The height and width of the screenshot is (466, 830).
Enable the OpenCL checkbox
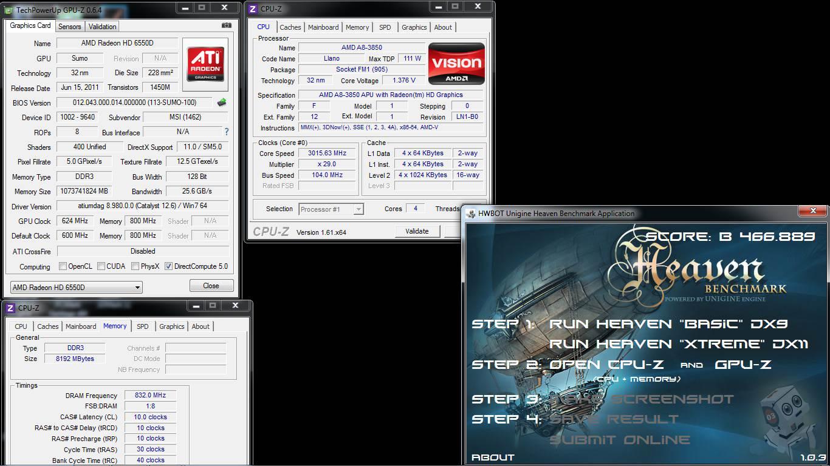pos(63,266)
